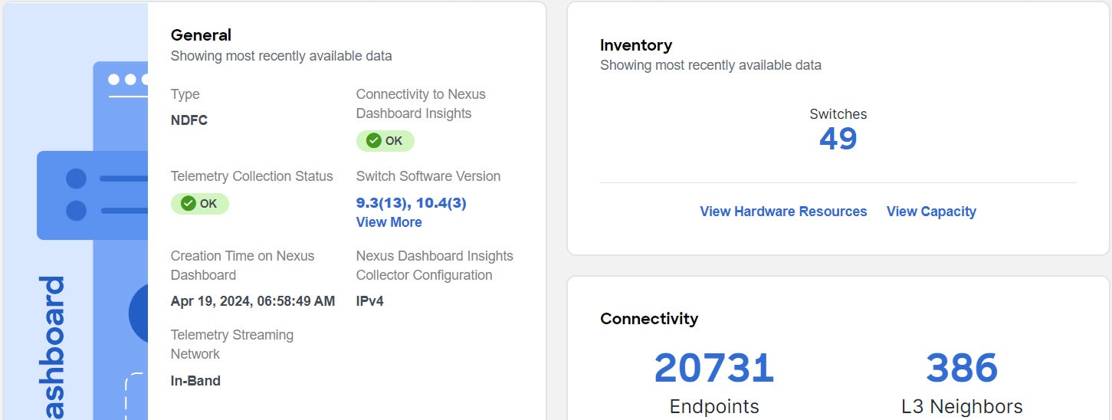Click the Telemetry Streaming Network label
Screen dimensions: 1112x420
coord(232,344)
